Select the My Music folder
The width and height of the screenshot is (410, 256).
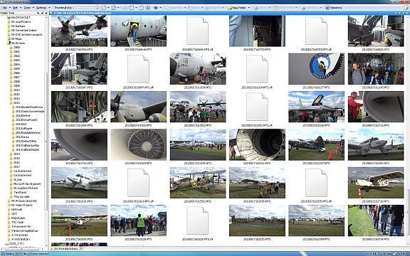16,38
